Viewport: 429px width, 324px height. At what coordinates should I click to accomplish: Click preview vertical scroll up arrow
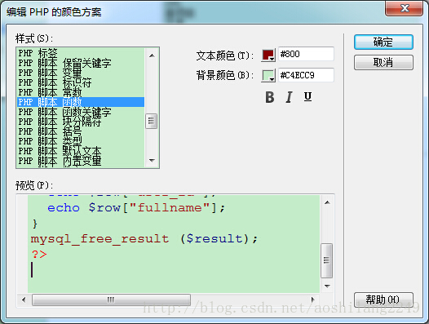click(x=327, y=202)
